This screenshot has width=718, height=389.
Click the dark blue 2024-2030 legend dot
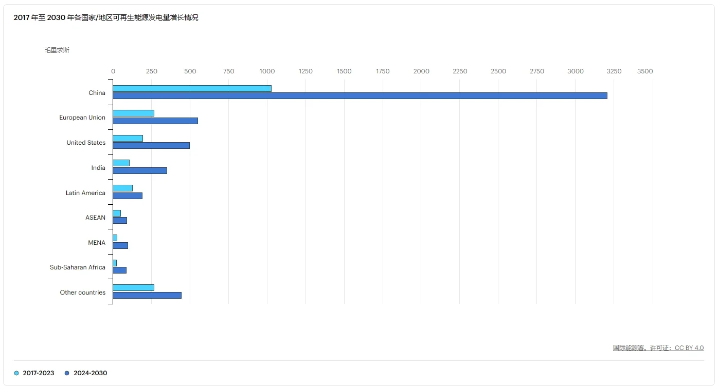[67, 373]
